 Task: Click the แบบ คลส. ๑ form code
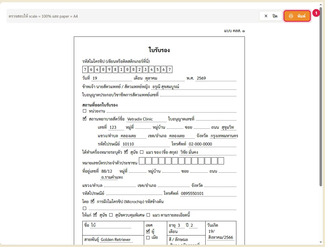[x=234, y=31]
